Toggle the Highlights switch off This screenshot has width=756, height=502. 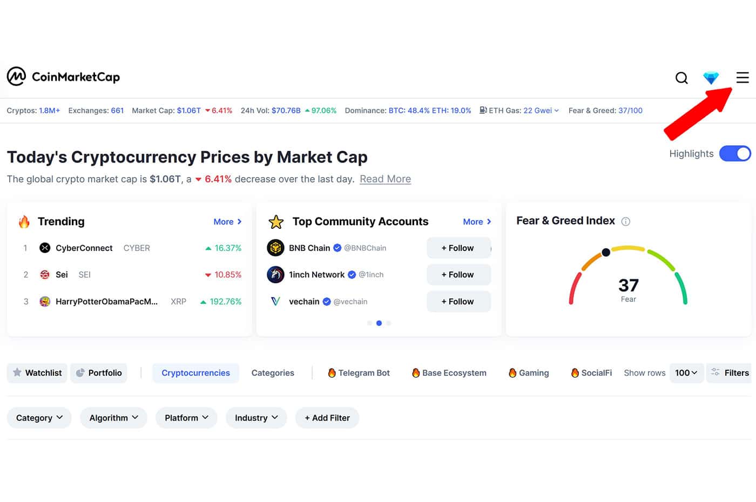point(735,154)
